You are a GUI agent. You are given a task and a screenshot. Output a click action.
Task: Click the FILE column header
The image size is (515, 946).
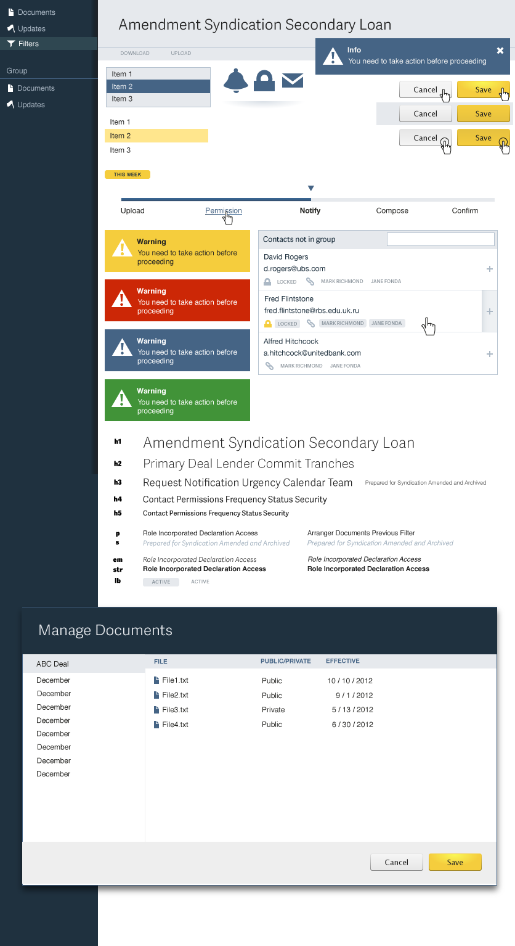pos(160,661)
